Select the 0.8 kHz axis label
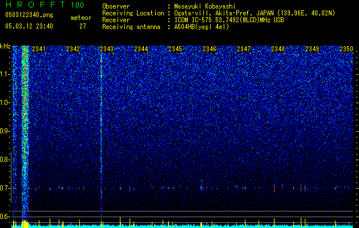 5,160
